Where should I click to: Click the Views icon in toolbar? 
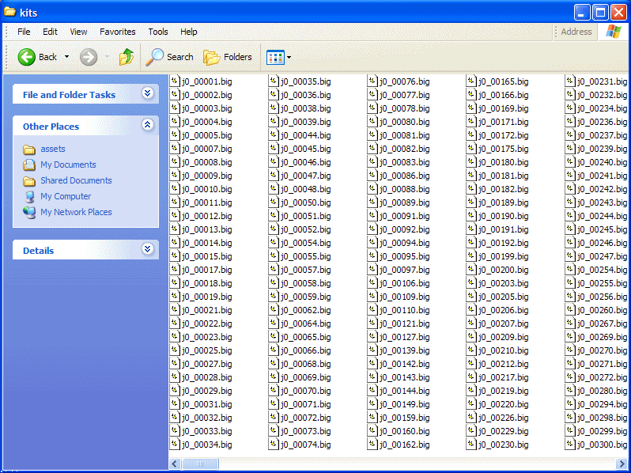tap(274, 57)
